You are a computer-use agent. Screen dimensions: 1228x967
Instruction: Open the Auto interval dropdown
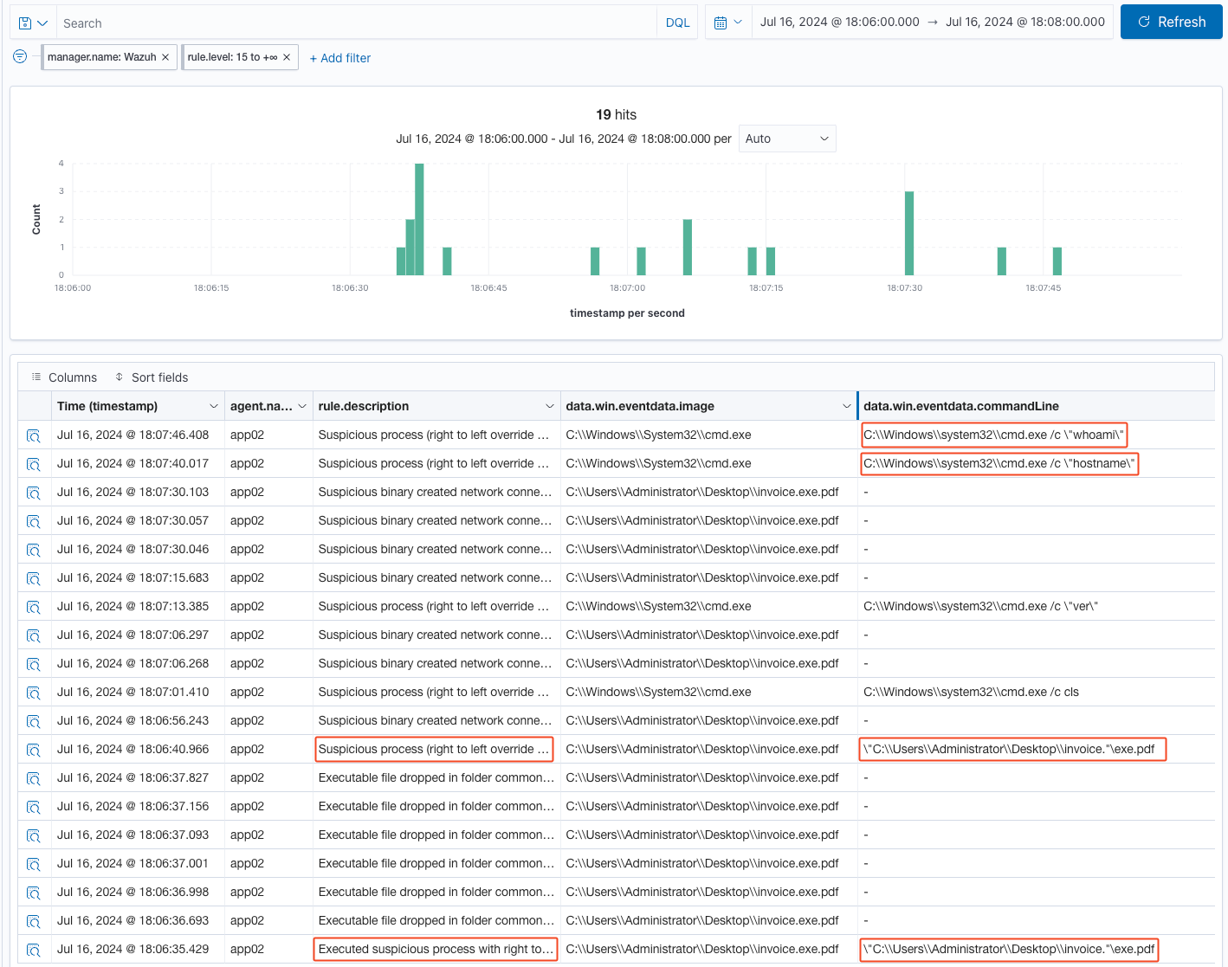787,139
